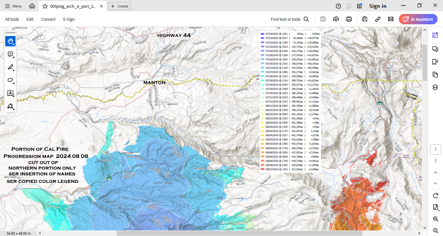This screenshot has width=443, height=236.
Task: Open the Layers panel in right sidebar
Action: pyautogui.click(x=435, y=88)
